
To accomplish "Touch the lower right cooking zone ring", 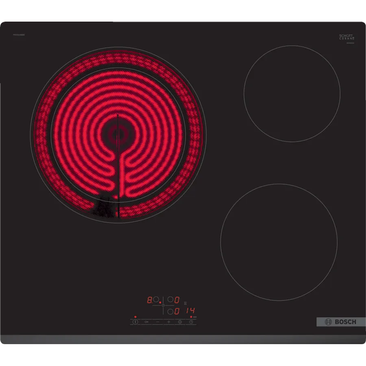I will [x=279, y=242].
